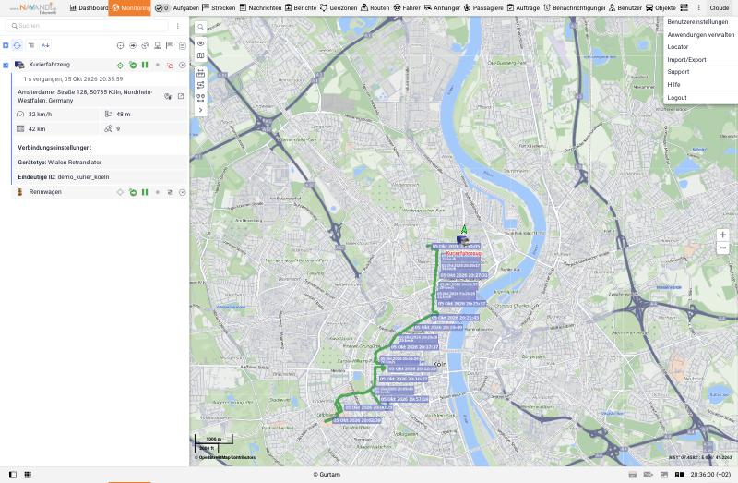This screenshot has height=483, width=738.
Task: Open the Geozonen section
Action: (339, 8)
